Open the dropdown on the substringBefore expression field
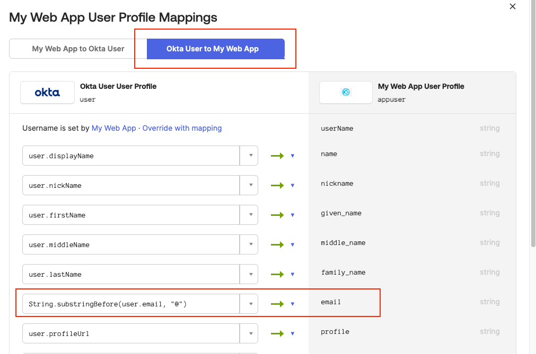 pos(249,303)
